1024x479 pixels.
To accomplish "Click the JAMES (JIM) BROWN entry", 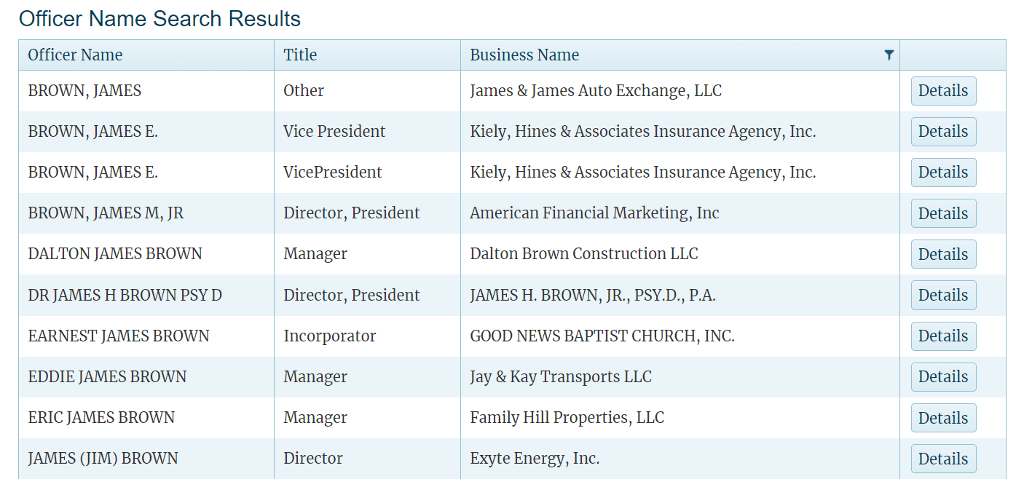I will [102, 458].
